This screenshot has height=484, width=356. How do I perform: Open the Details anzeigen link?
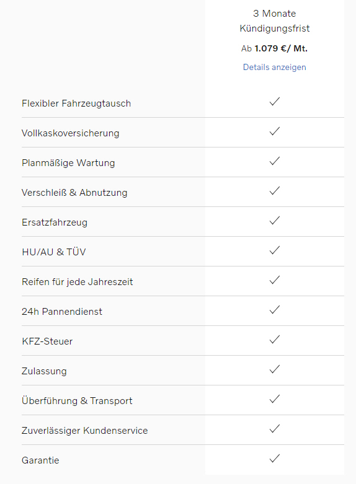274,68
